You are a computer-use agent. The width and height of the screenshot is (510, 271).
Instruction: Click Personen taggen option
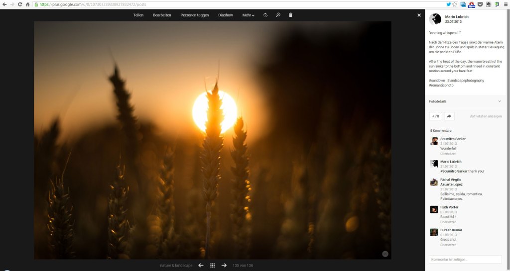click(195, 15)
